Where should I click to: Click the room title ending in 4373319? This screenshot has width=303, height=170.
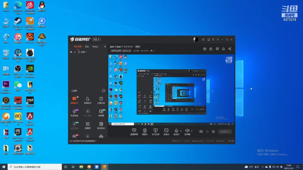tap(121, 47)
